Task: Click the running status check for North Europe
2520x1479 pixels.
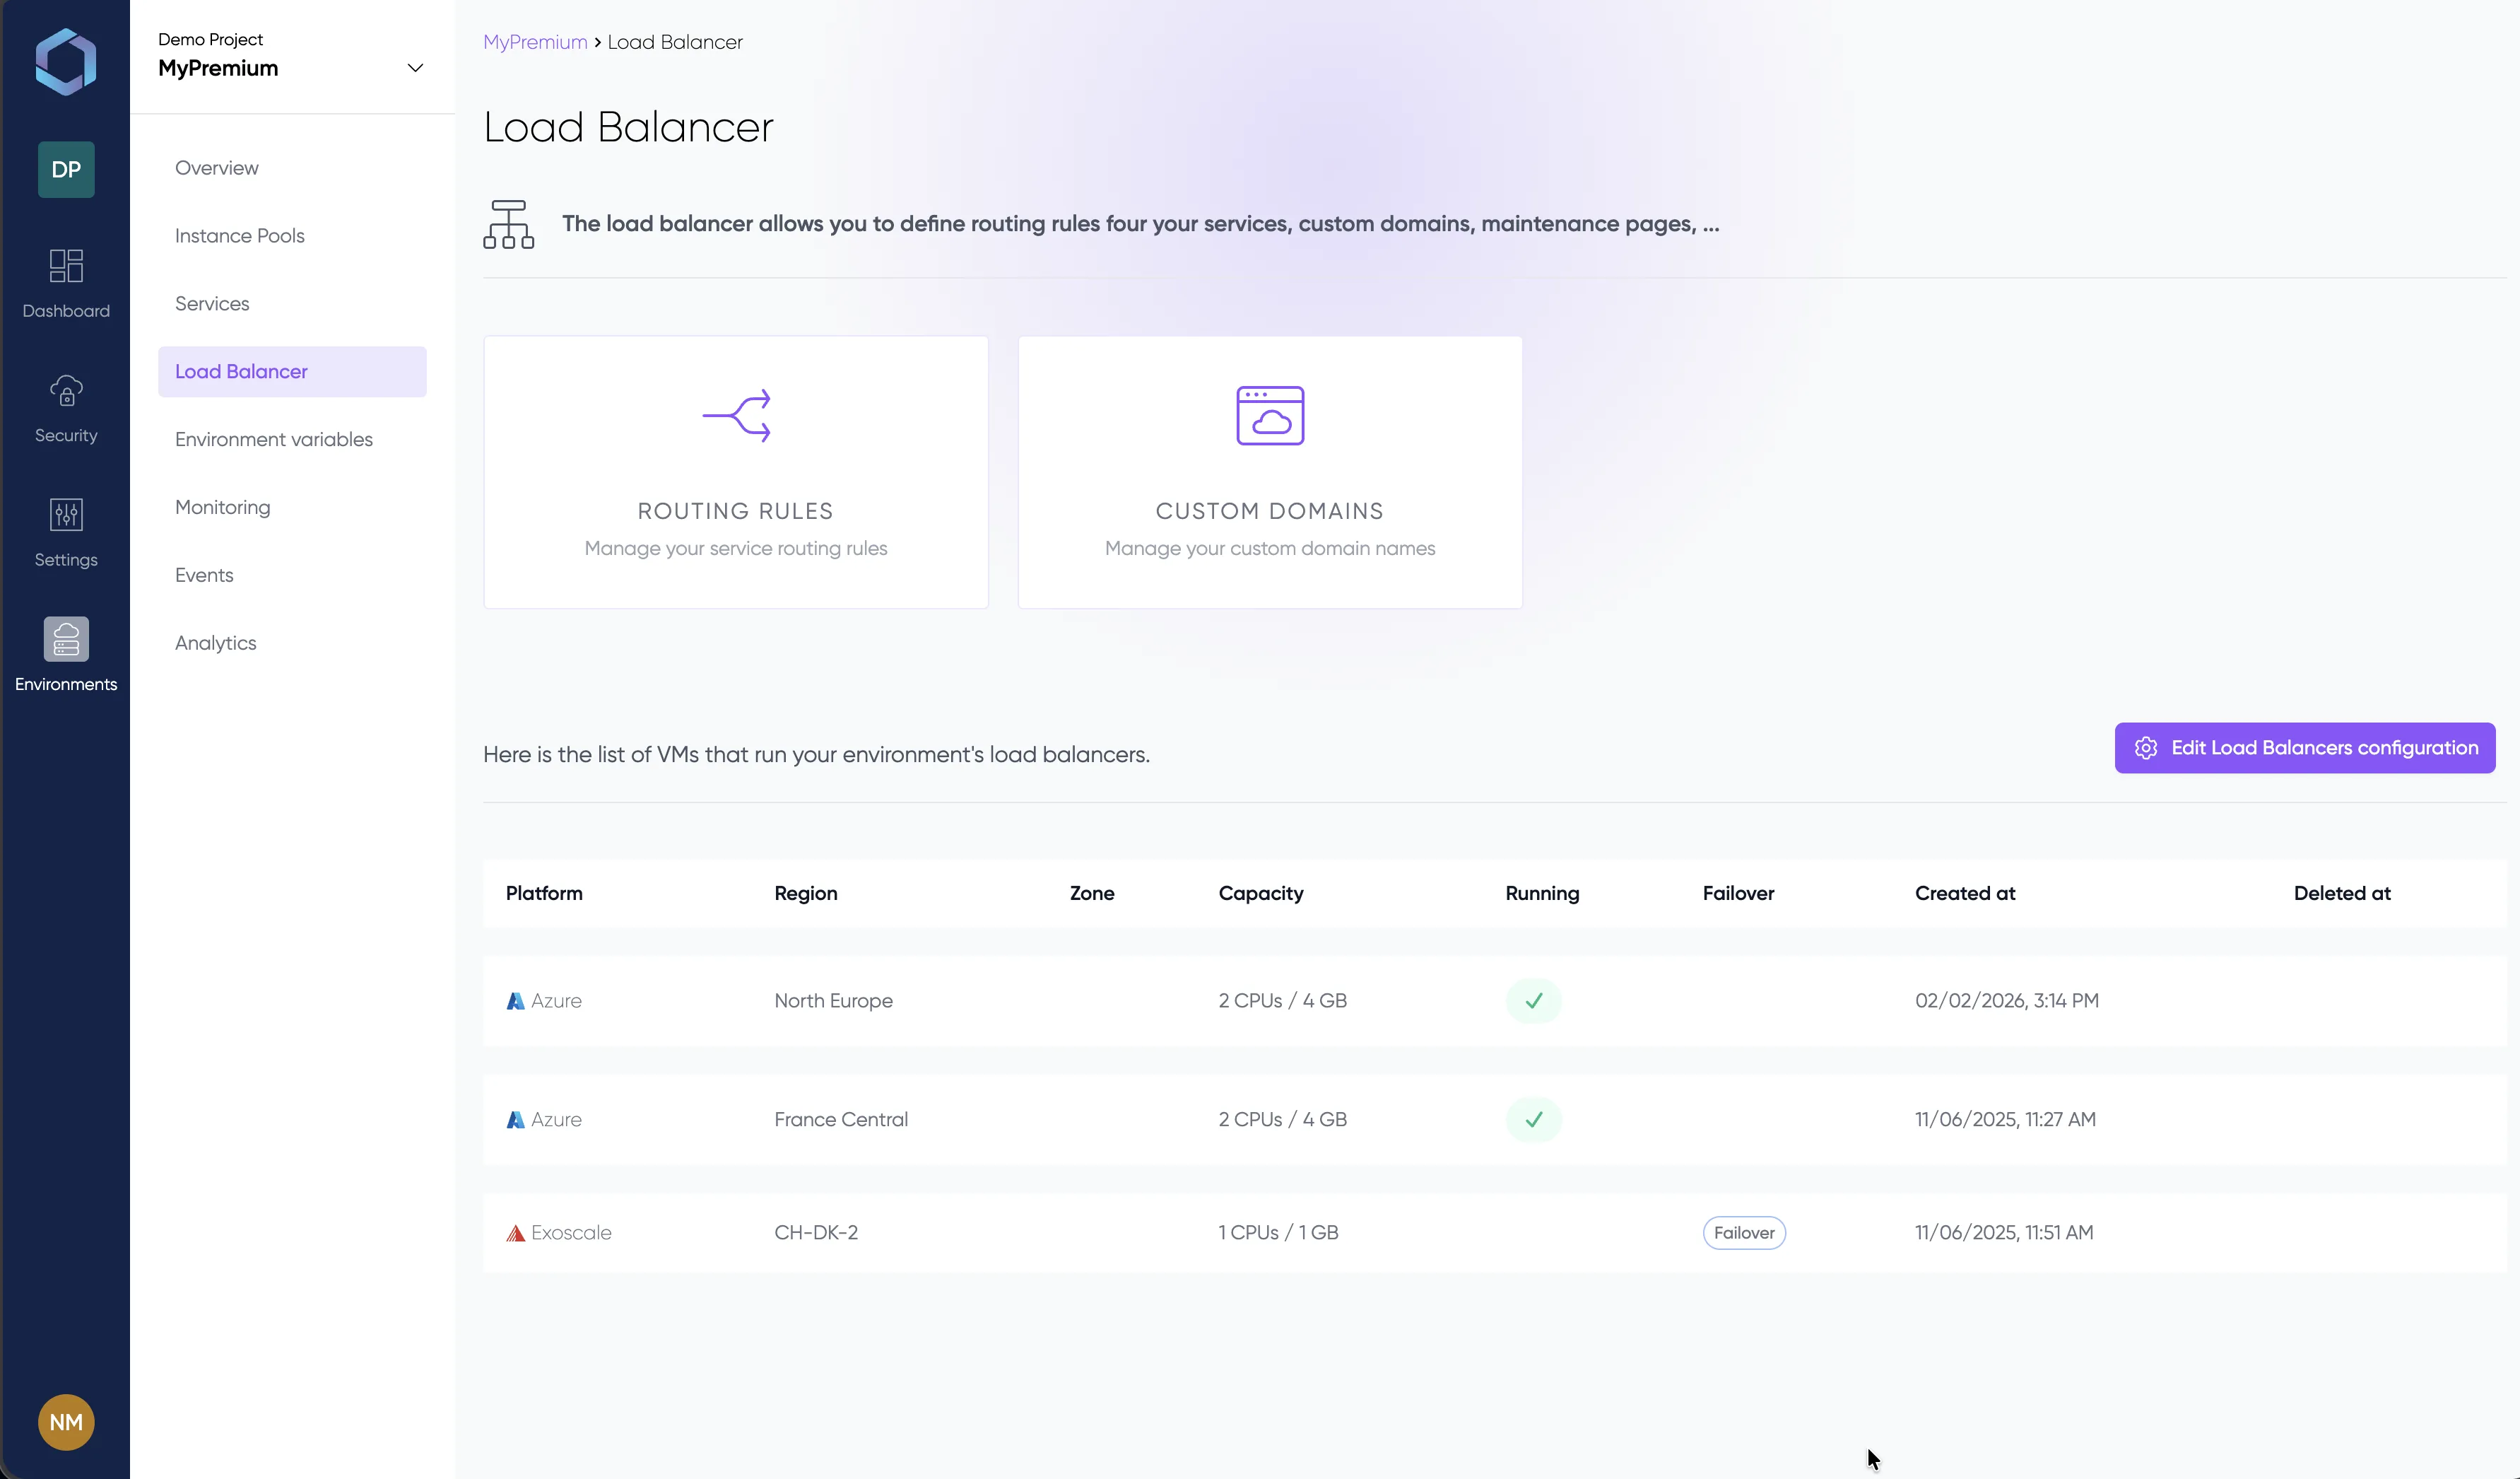Action: point(1533,1000)
